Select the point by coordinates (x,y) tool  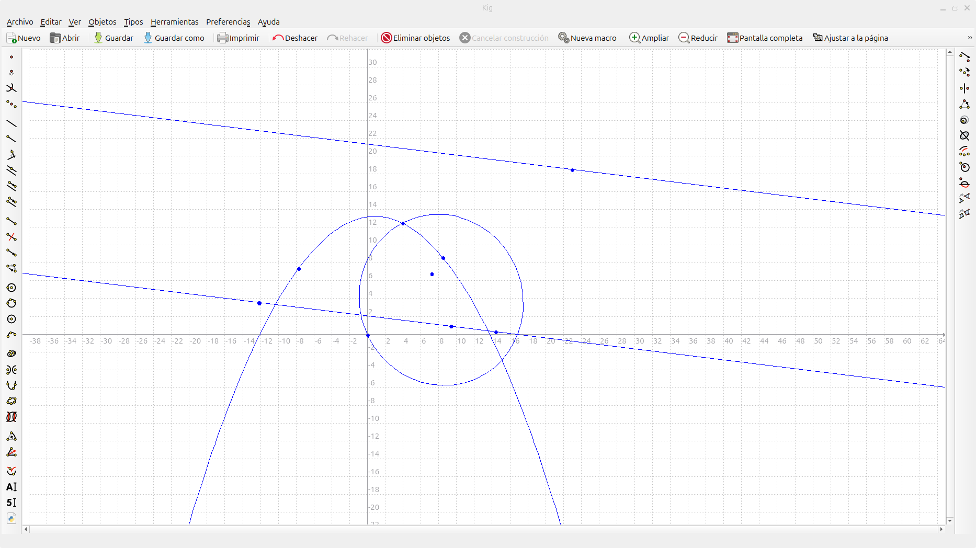[x=11, y=73]
